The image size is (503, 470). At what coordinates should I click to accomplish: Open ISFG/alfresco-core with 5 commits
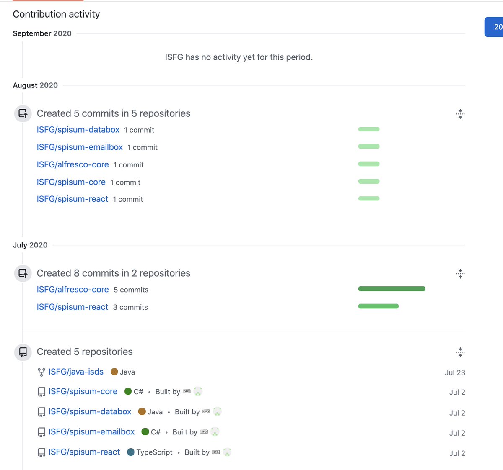[73, 290]
